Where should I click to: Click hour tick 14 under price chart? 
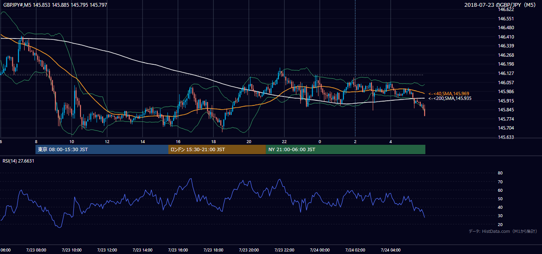pos(142,141)
